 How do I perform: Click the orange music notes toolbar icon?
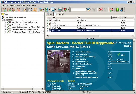35,10
